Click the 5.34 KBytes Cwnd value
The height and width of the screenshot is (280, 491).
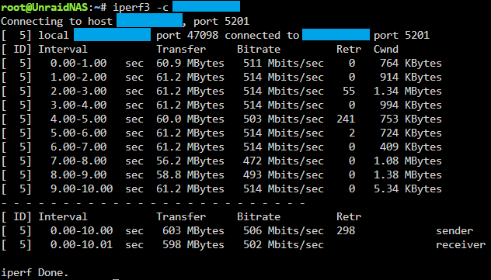click(407, 188)
